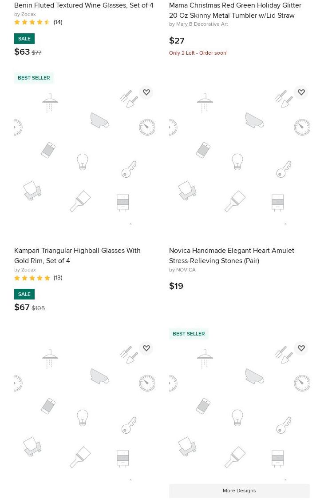
Task: Click BEST SELLER badge above Kampari glasses
Action: click(34, 78)
